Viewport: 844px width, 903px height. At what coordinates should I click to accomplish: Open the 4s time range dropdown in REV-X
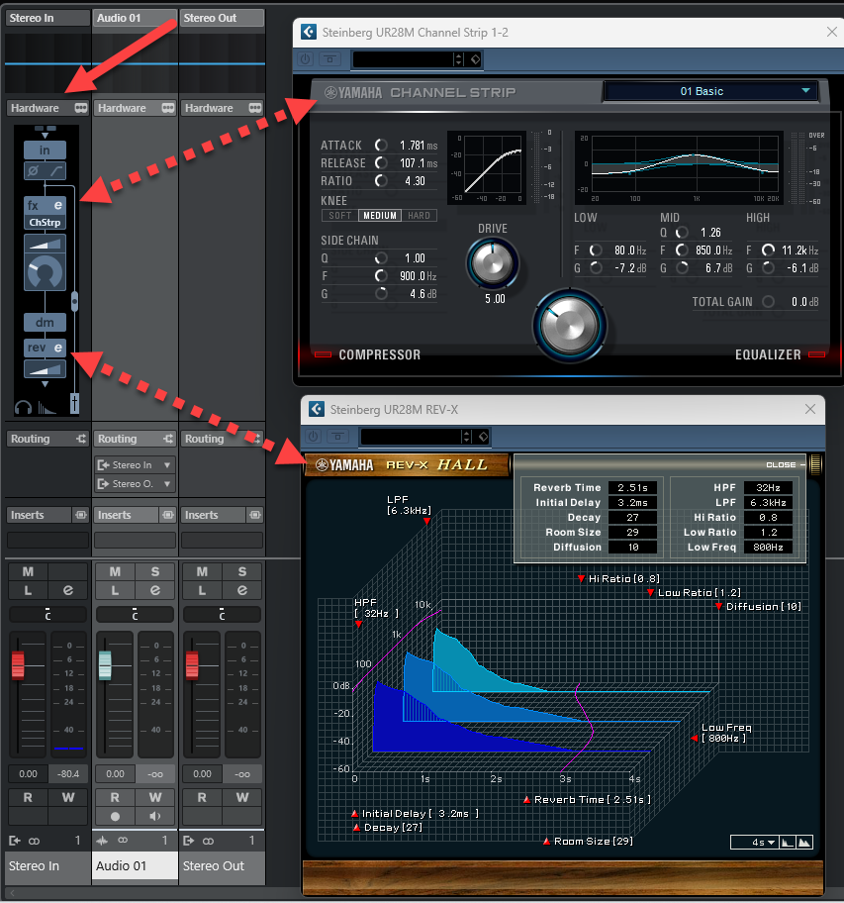pos(754,843)
